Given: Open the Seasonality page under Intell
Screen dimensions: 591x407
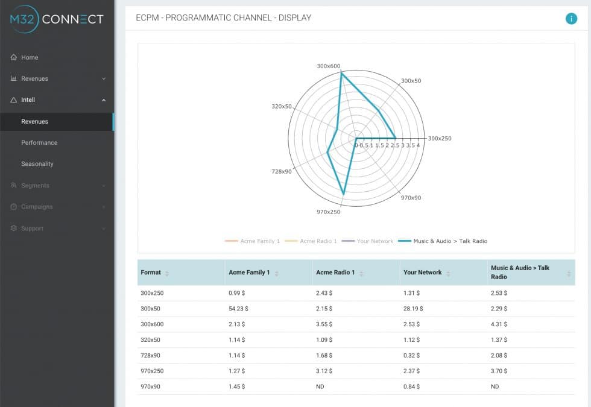Looking at the screenshot, I should 37,163.
